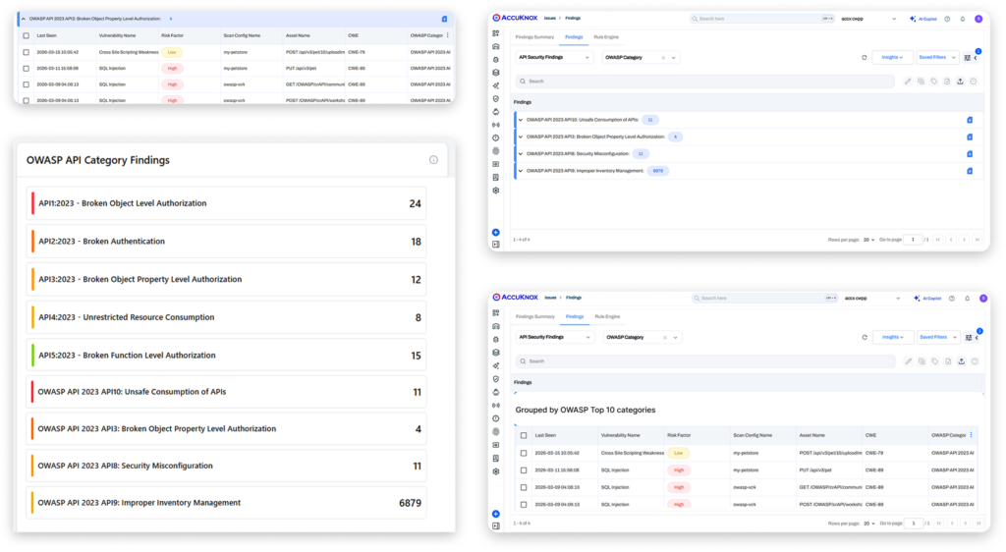Viewport: 1006px width, 552px height.
Task: Tick checkbox for GET /OWASP/crAPI row, lower window
Action: 524,487
